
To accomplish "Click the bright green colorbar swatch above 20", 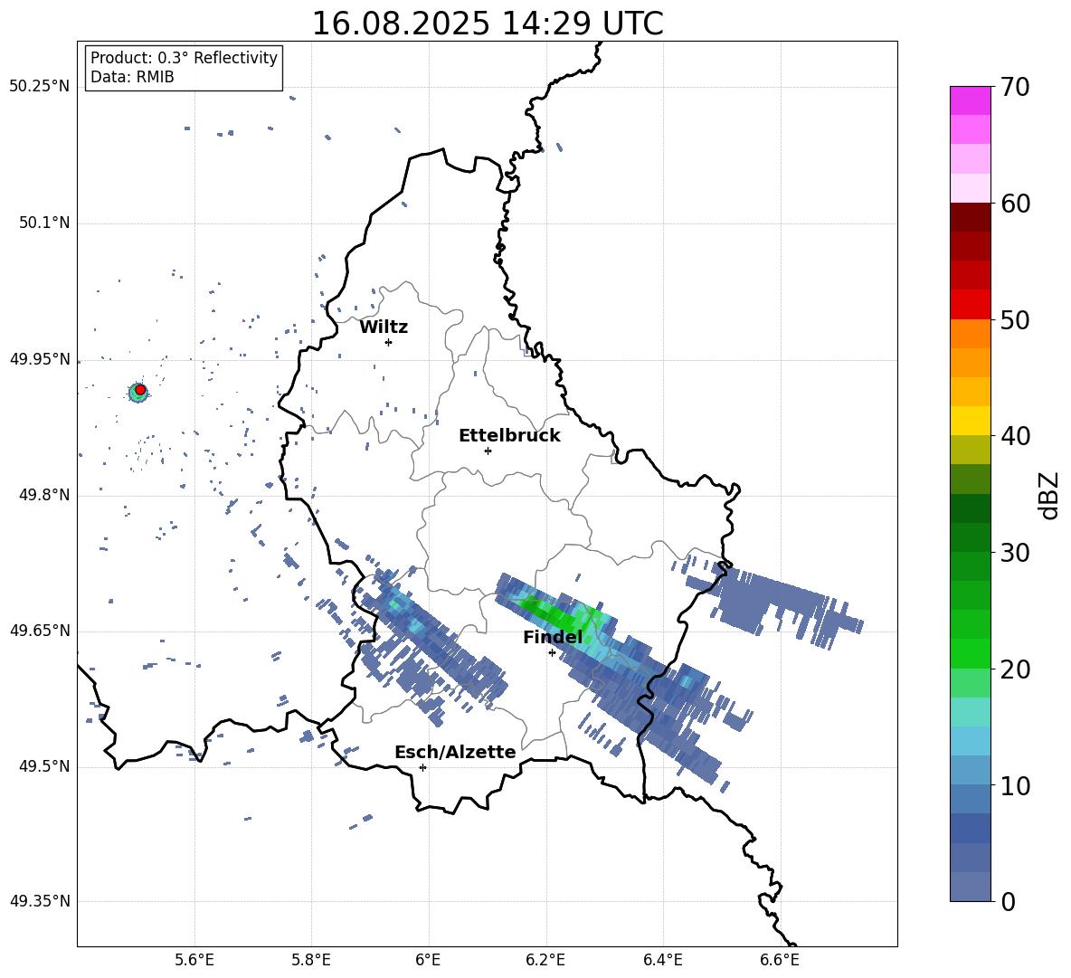I will (x=970, y=654).
